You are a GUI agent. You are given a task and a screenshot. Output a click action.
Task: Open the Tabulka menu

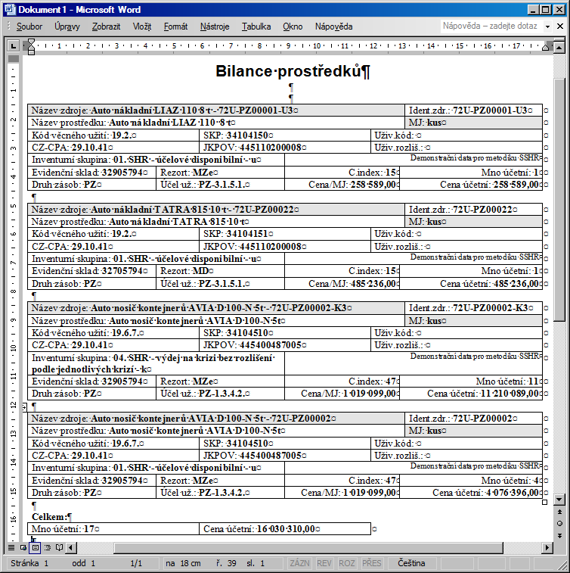point(256,26)
